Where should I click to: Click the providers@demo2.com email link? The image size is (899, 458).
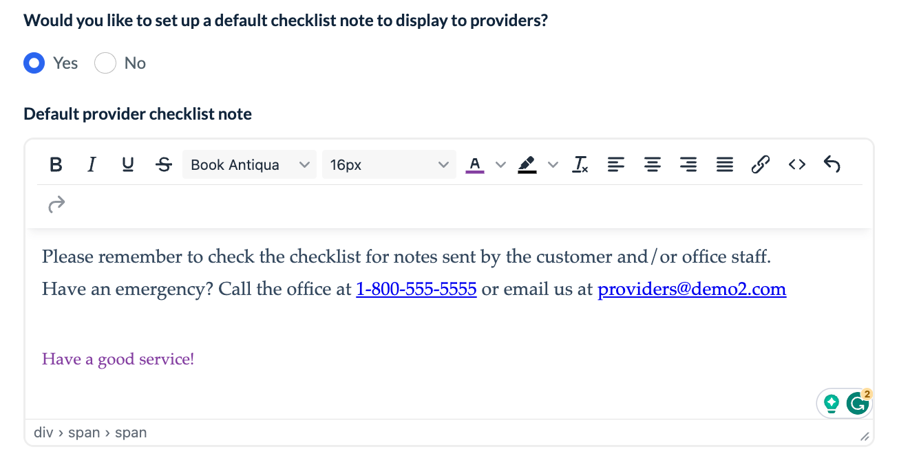[x=692, y=289]
